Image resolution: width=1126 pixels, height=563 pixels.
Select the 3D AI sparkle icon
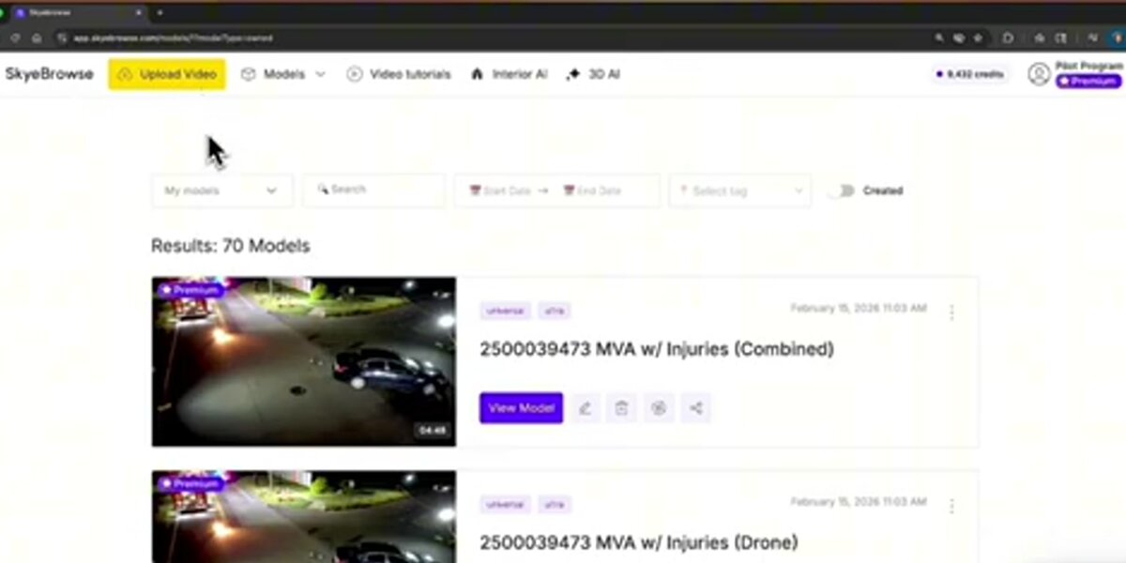click(x=572, y=73)
